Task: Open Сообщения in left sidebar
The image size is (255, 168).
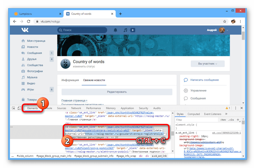Action: [34, 53]
